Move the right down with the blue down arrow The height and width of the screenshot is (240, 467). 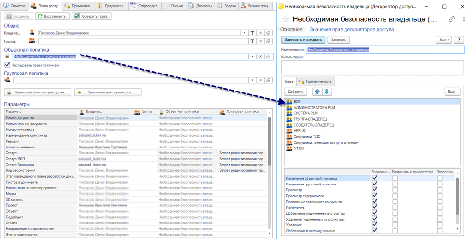(327, 92)
